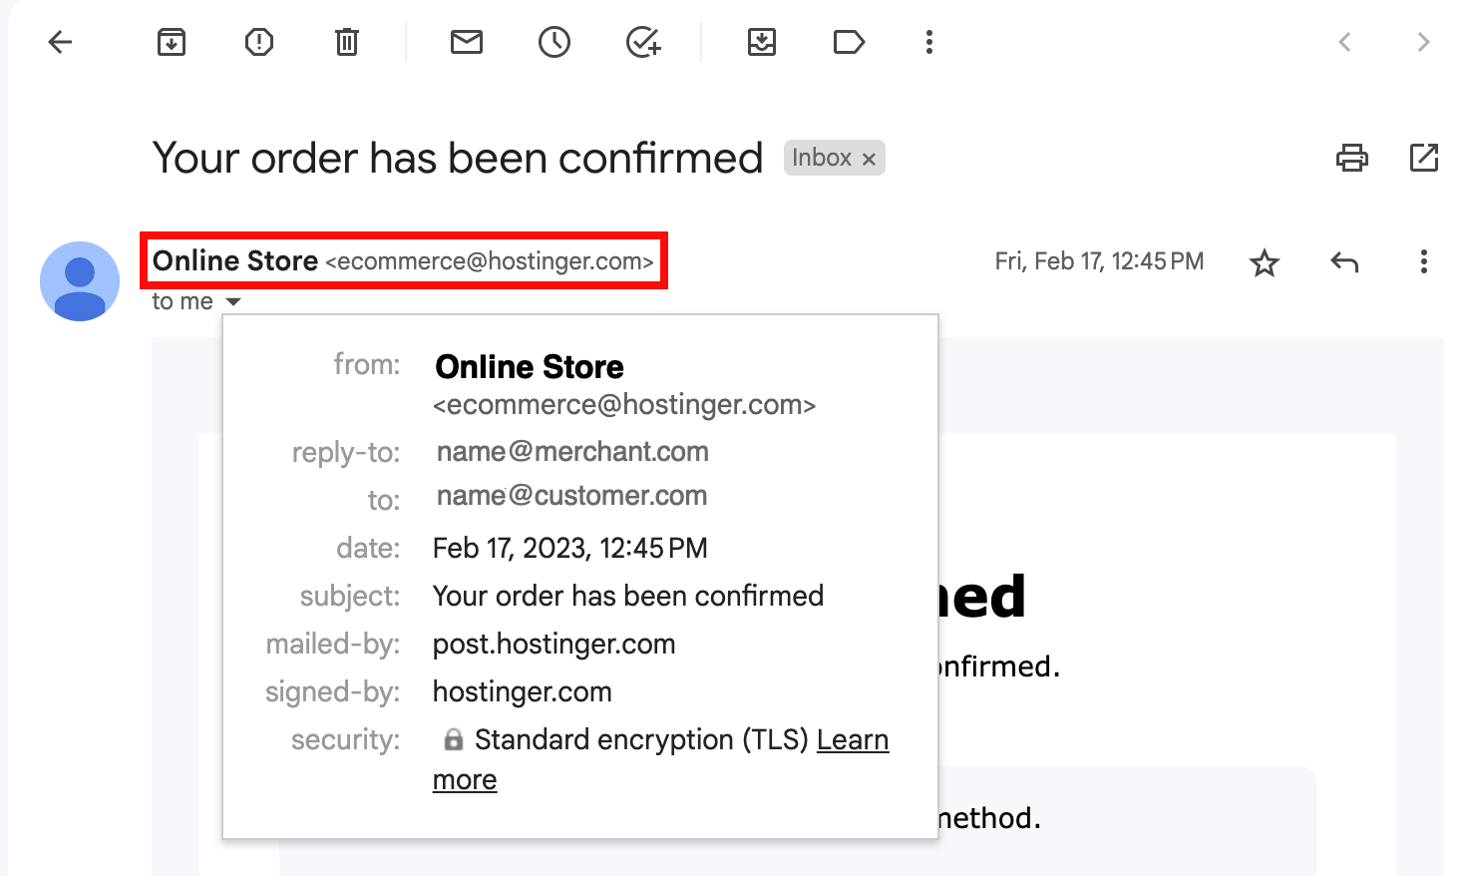Image resolution: width=1472 pixels, height=876 pixels.
Task: Click sender name Online Store header
Action: 235,261
